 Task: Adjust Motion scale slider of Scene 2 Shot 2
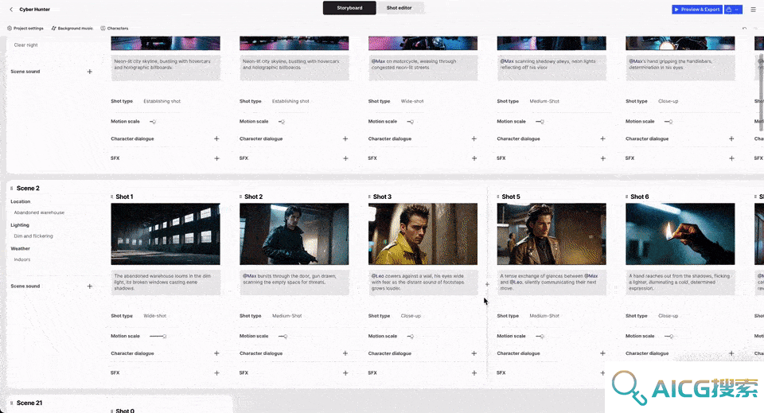click(x=283, y=336)
